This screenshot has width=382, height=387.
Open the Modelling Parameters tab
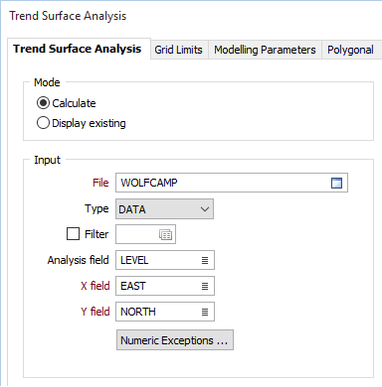point(265,50)
